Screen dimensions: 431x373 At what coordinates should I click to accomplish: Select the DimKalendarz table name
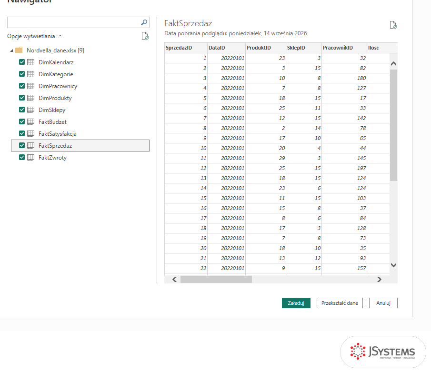(56, 62)
